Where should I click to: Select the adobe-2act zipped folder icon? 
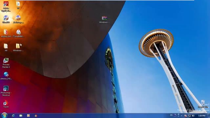6,33
